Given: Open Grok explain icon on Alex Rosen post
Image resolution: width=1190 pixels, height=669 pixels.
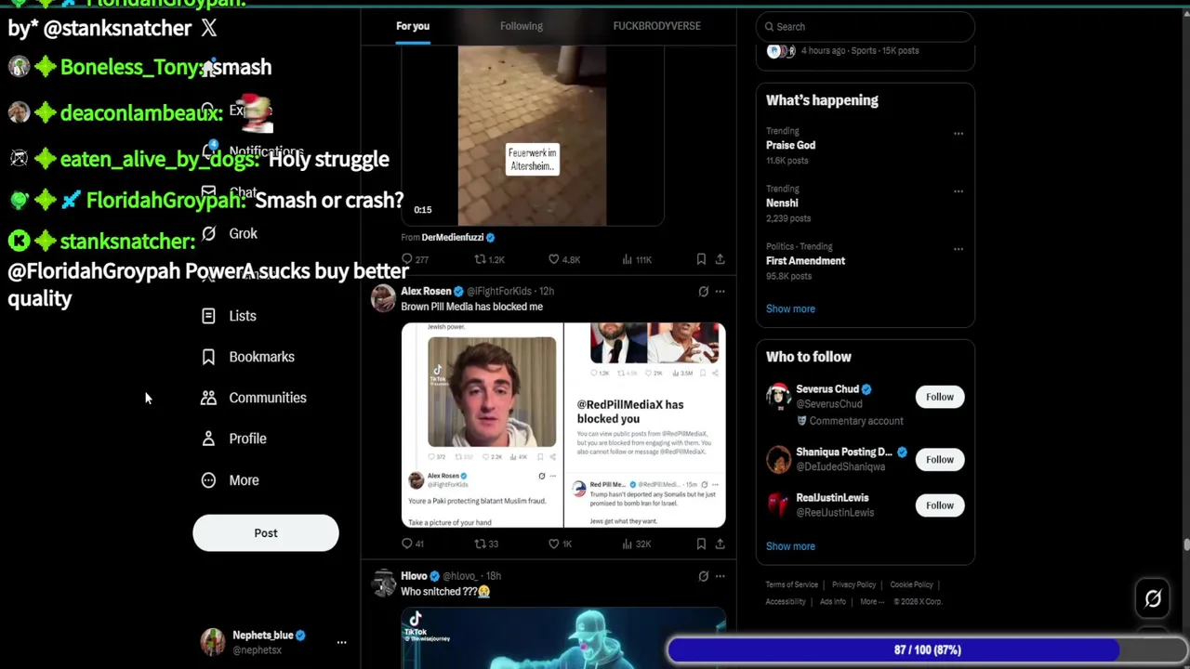Looking at the screenshot, I should (704, 292).
